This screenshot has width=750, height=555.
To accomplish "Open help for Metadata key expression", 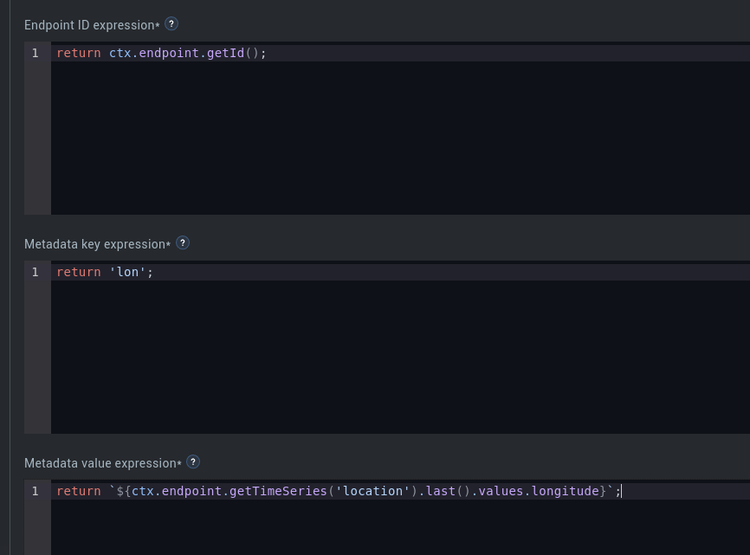I will [x=183, y=242].
